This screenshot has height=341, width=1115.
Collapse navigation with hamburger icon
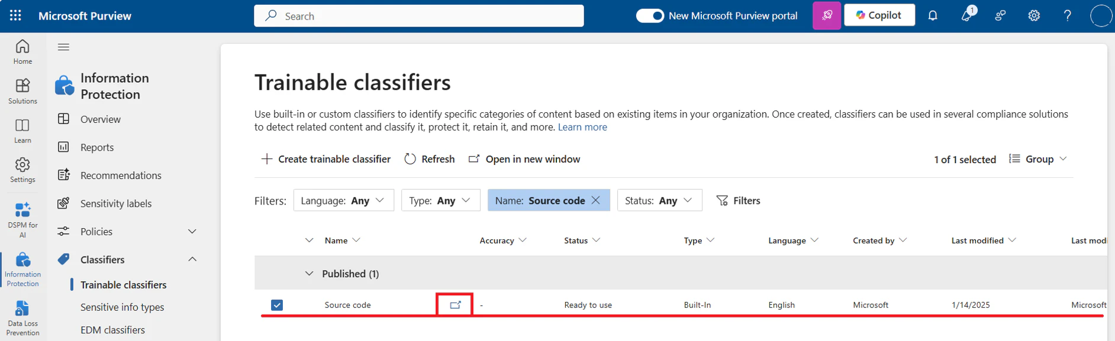64,47
